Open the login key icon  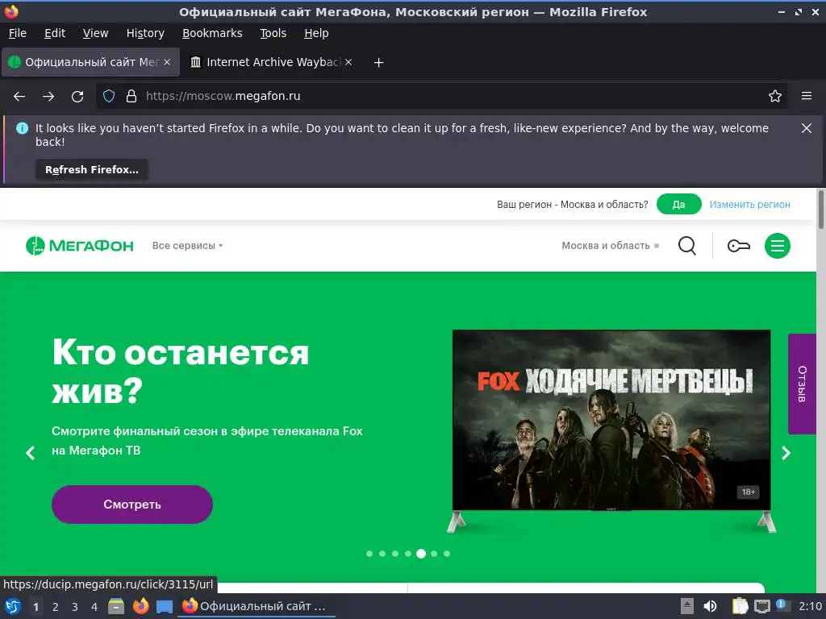coord(739,246)
